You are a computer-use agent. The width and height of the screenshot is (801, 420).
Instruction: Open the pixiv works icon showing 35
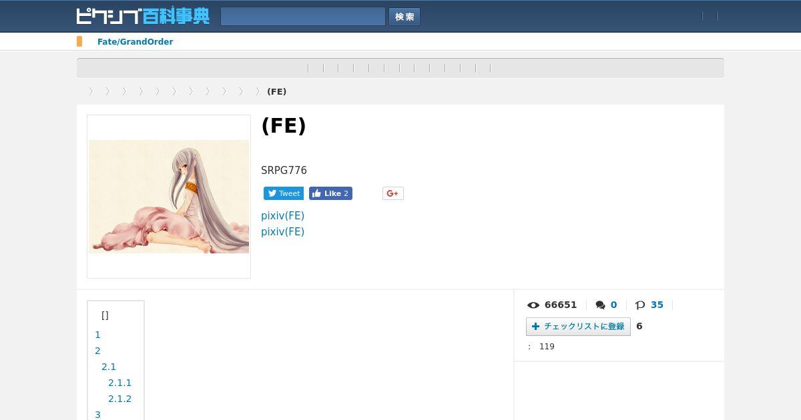pos(640,305)
